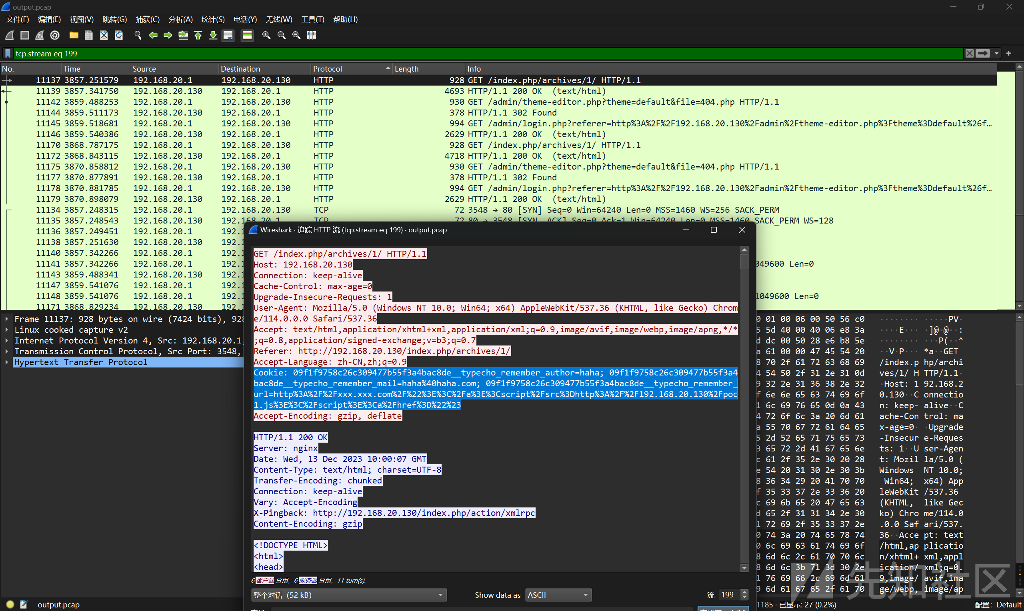
Task: Open 跳转(G) menu
Action: [x=114, y=19]
